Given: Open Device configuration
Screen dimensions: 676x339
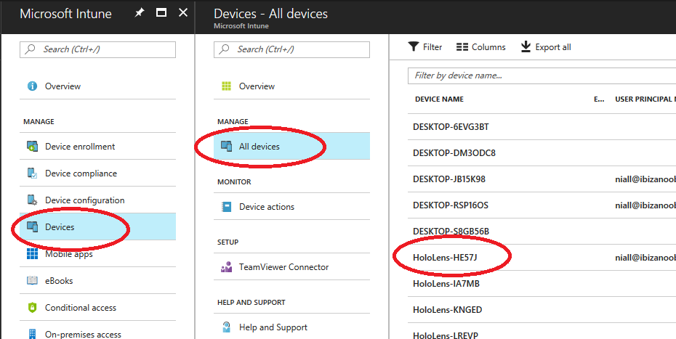Looking at the screenshot, I should pyautogui.click(x=85, y=200).
